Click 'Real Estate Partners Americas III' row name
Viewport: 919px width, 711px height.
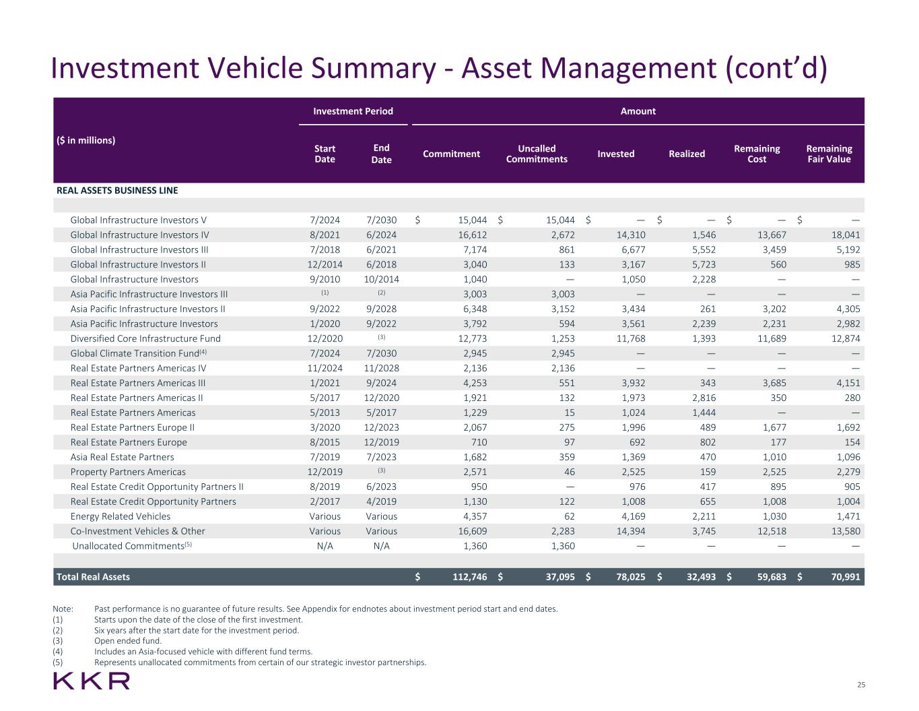[x=138, y=383]
